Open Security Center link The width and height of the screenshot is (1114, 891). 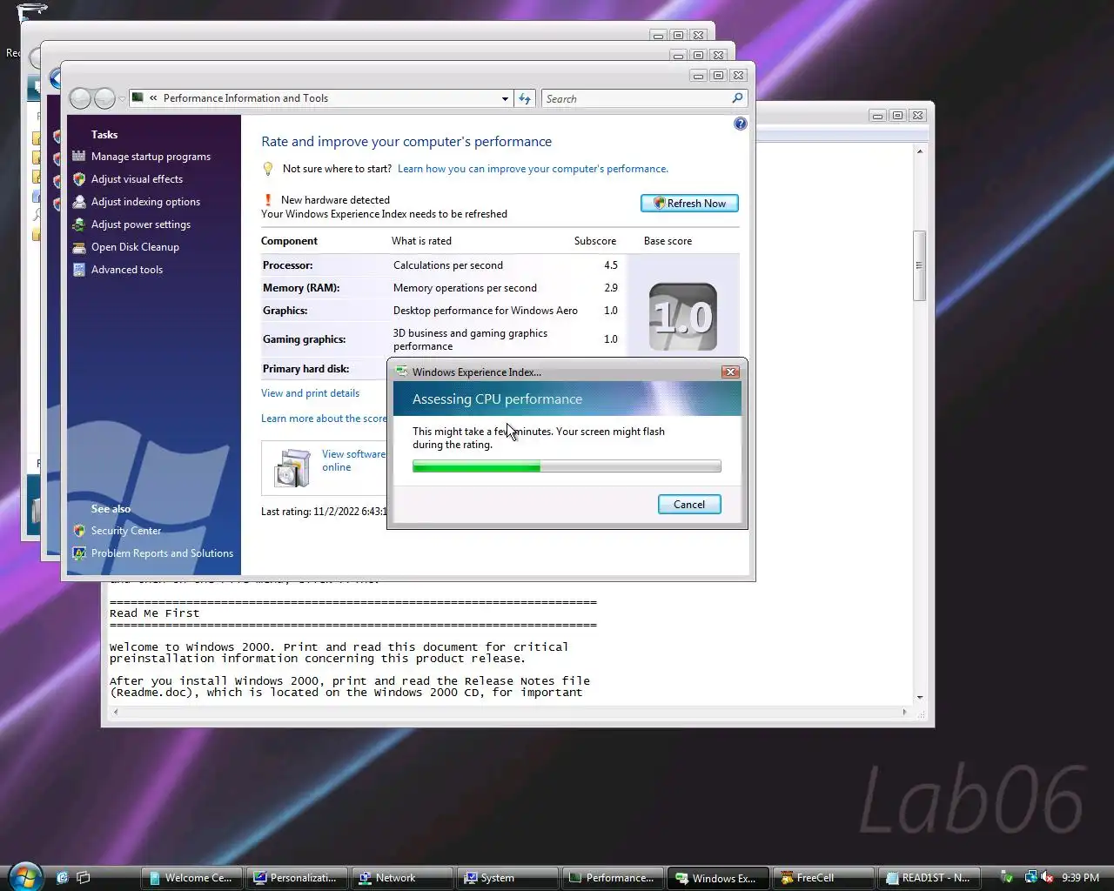point(126,531)
